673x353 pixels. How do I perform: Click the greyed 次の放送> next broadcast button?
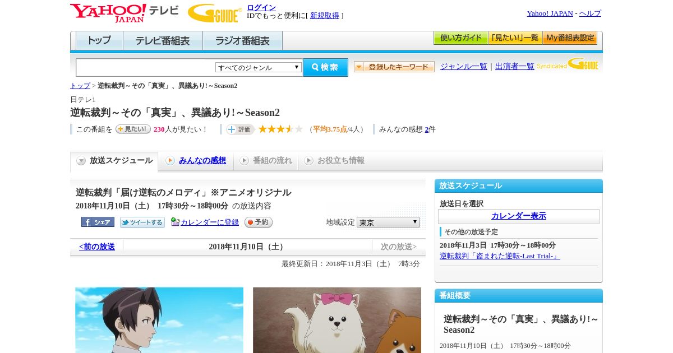coord(399,247)
